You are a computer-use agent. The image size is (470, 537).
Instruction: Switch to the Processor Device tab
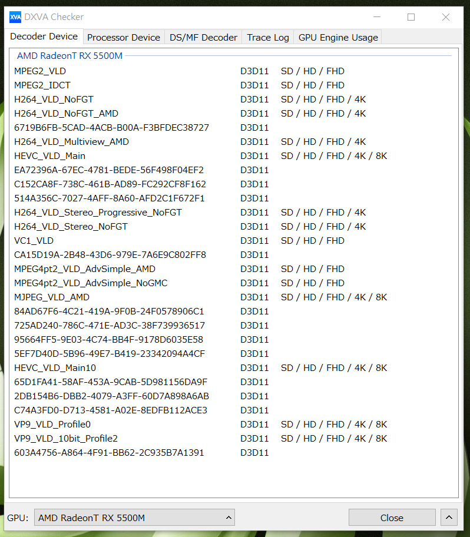pos(124,37)
